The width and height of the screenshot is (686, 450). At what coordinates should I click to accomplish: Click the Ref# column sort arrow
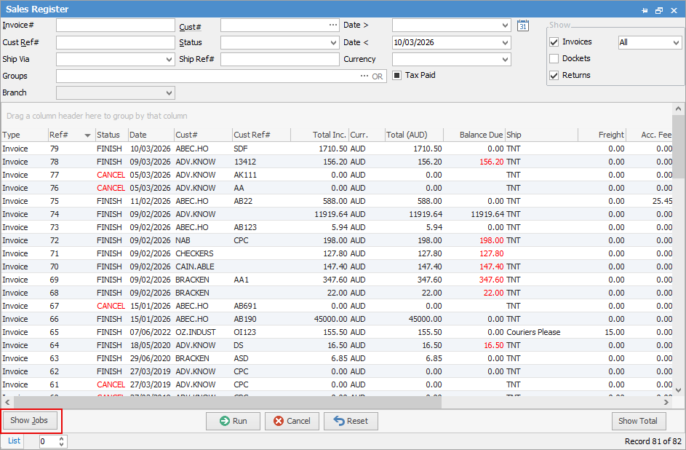[x=87, y=135]
